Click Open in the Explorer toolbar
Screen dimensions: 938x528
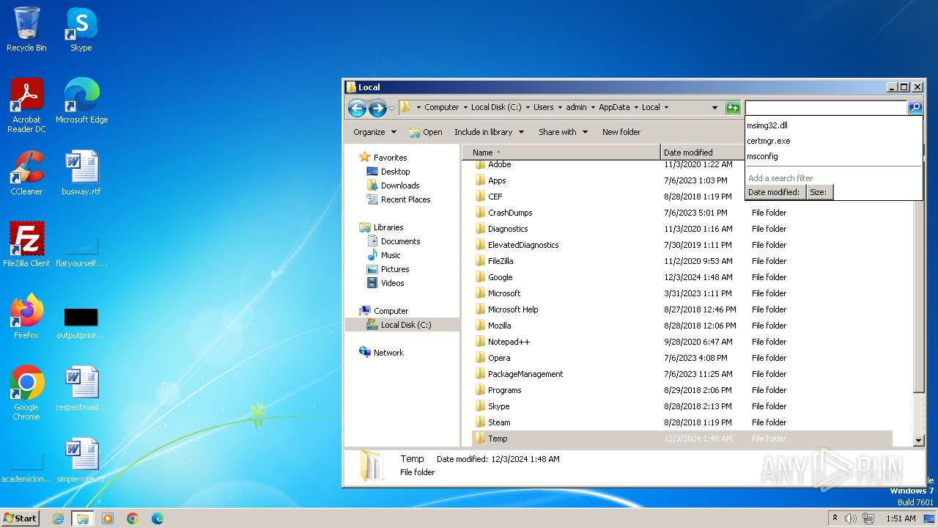tap(426, 132)
